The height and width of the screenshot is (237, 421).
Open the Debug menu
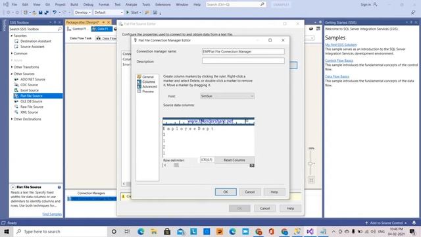click(x=88, y=5)
